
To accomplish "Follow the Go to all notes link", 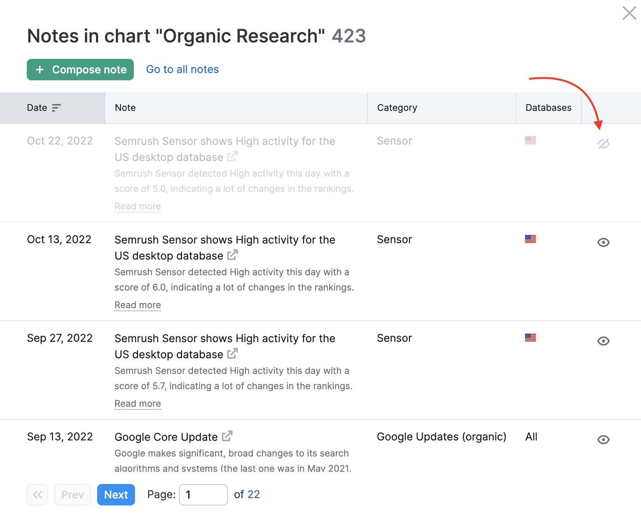I will [x=182, y=70].
